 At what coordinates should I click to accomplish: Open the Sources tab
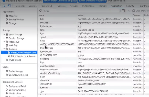(x=62, y=6)
